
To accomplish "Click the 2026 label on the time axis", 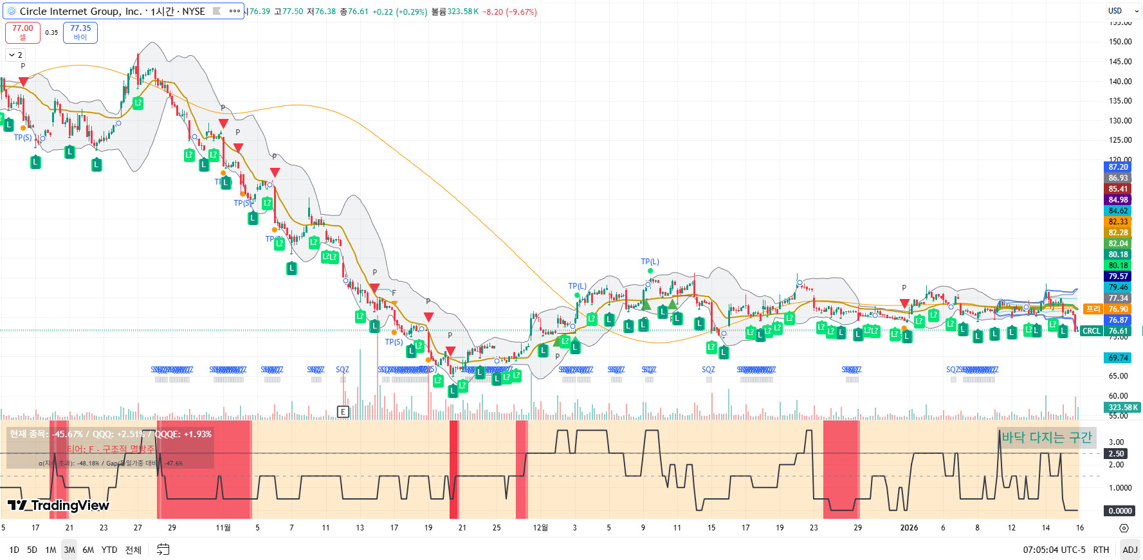I will (909, 528).
